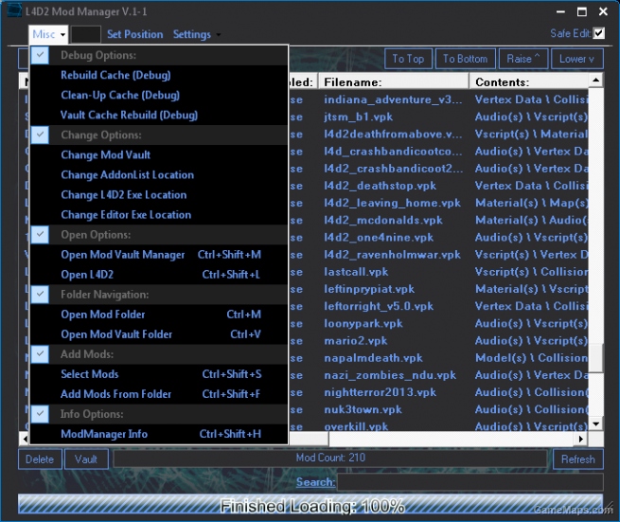The height and width of the screenshot is (522, 620).
Task: Choose Open Mod Vault Folder
Action: (x=159, y=334)
